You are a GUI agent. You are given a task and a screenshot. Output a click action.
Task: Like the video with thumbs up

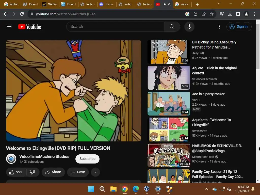16,172
